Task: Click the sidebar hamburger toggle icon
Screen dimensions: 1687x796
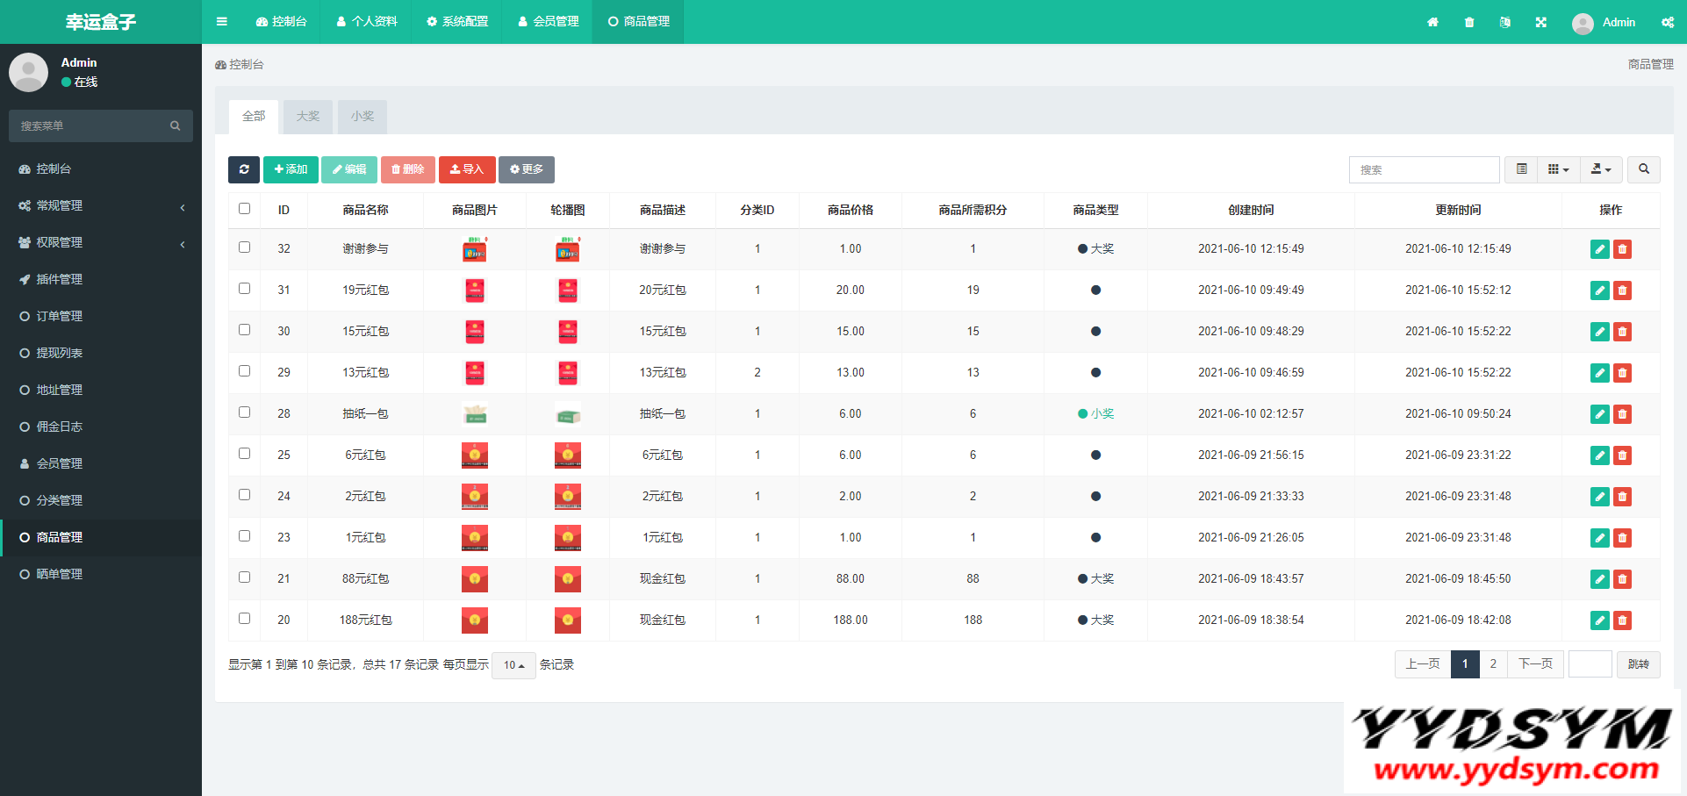Action: tap(222, 22)
